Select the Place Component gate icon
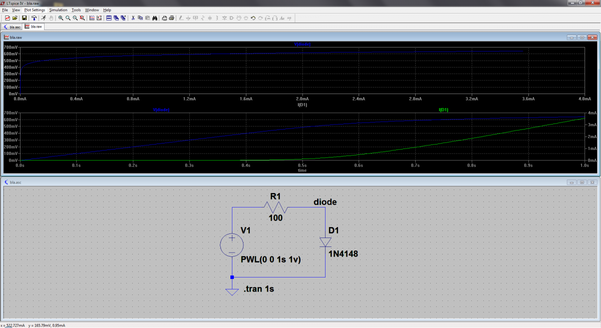 [x=231, y=18]
